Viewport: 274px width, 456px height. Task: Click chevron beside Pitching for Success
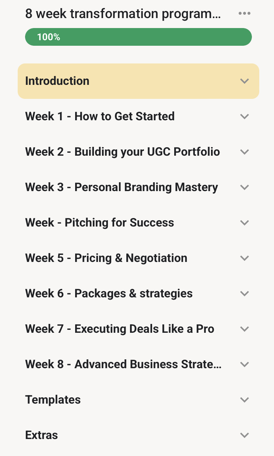tap(245, 223)
